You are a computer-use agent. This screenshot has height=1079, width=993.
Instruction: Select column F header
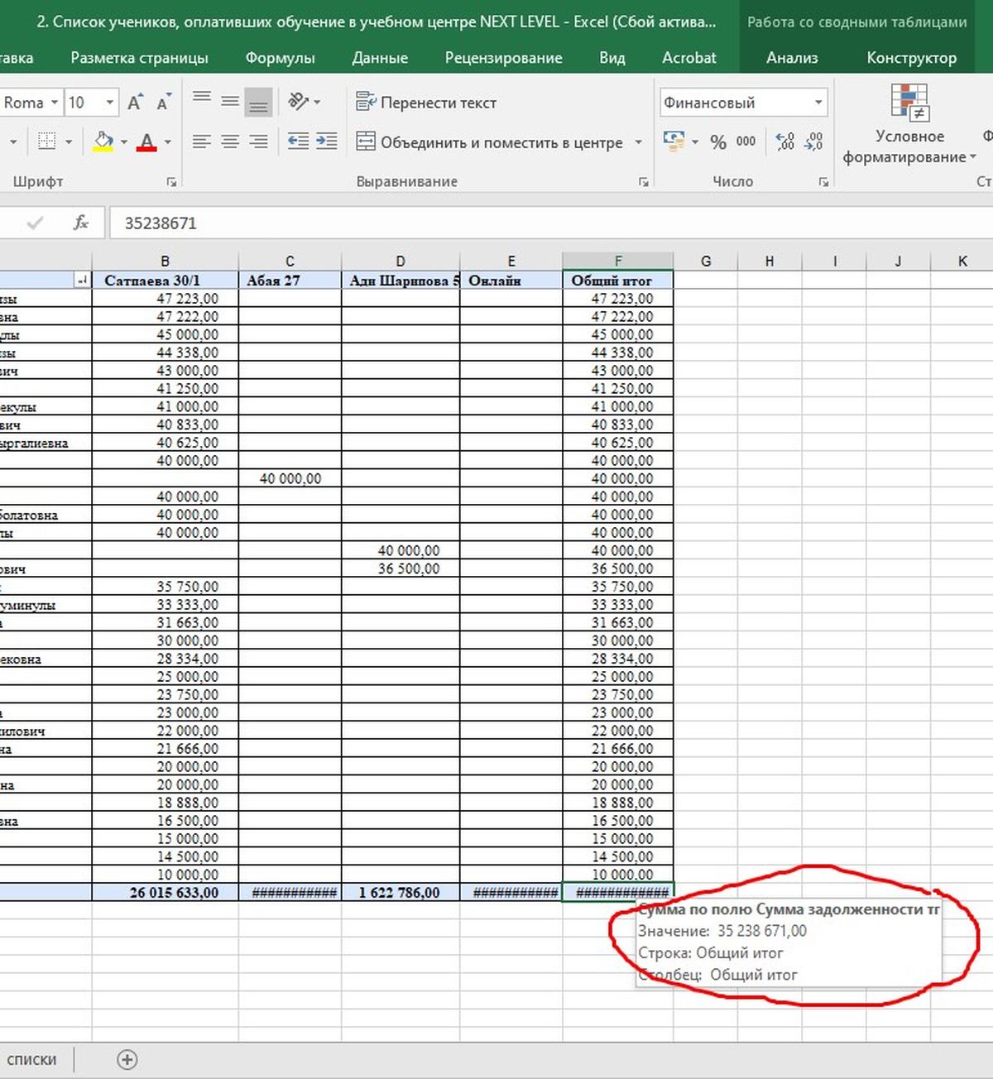click(618, 261)
